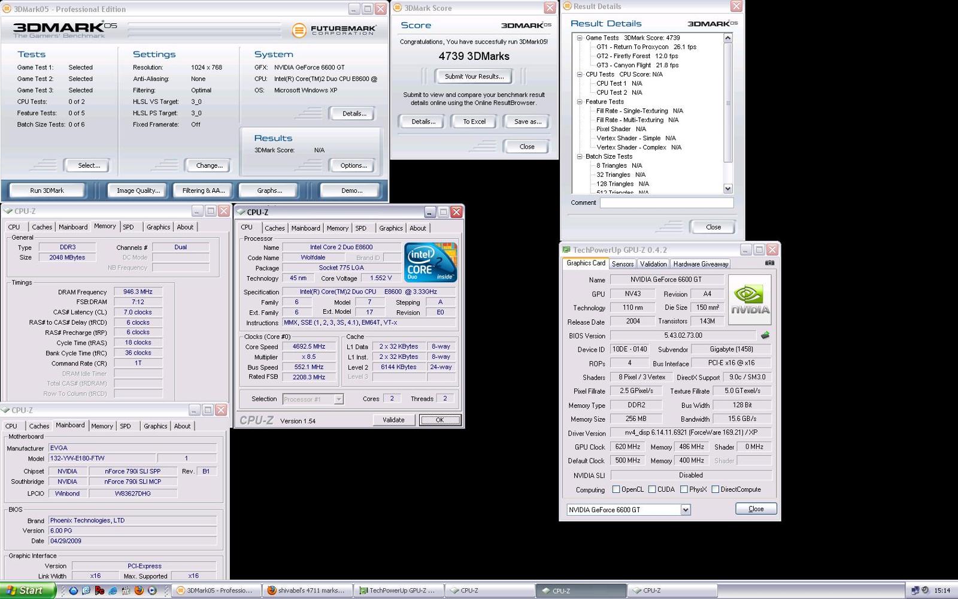
Task: Click the Comment input field
Action: [666, 202]
